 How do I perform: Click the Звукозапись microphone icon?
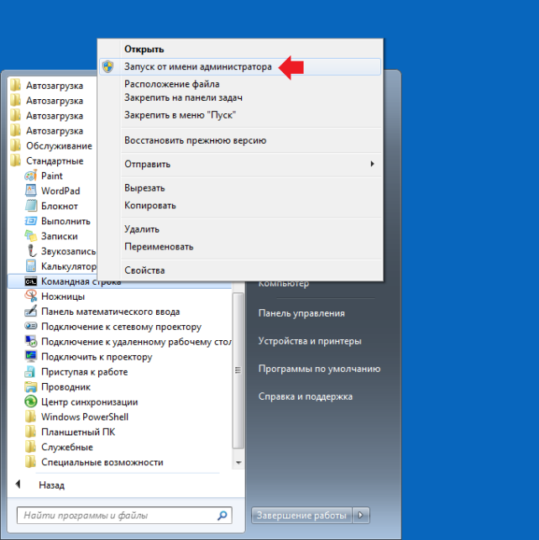tap(30, 251)
